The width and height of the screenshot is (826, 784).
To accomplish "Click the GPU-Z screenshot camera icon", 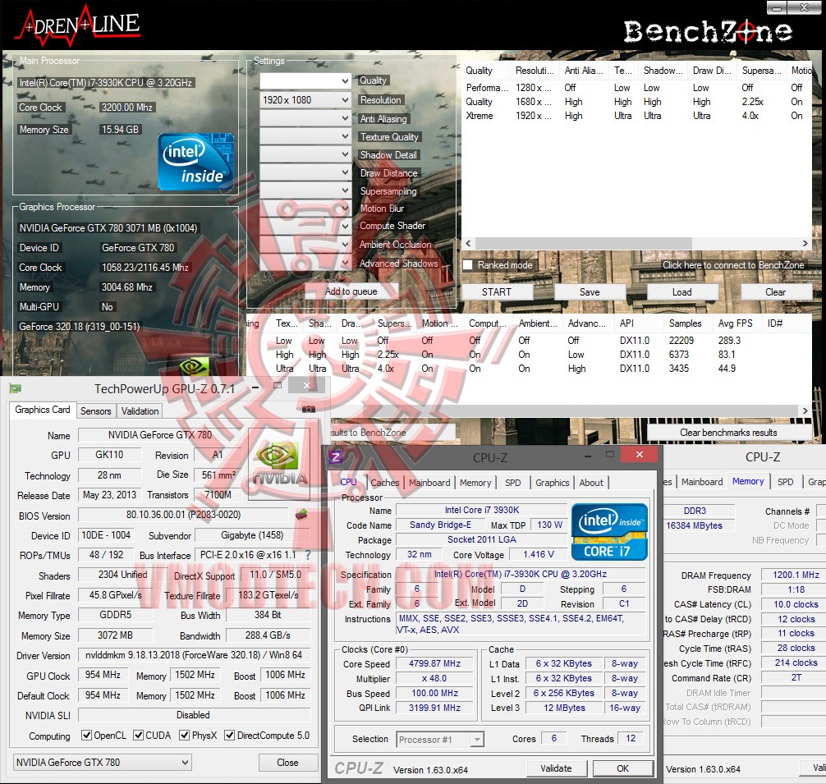I will tap(309, 409).
